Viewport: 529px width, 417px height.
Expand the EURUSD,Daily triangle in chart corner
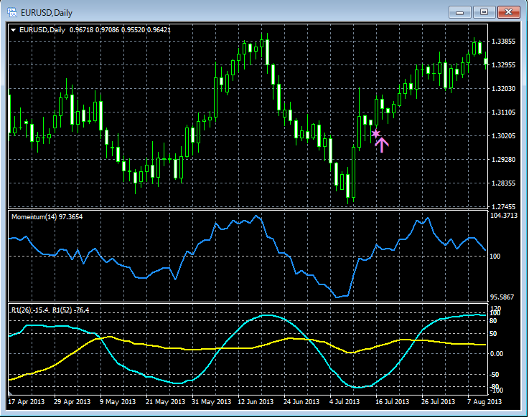pyautogui.click(x=14, y=29)
